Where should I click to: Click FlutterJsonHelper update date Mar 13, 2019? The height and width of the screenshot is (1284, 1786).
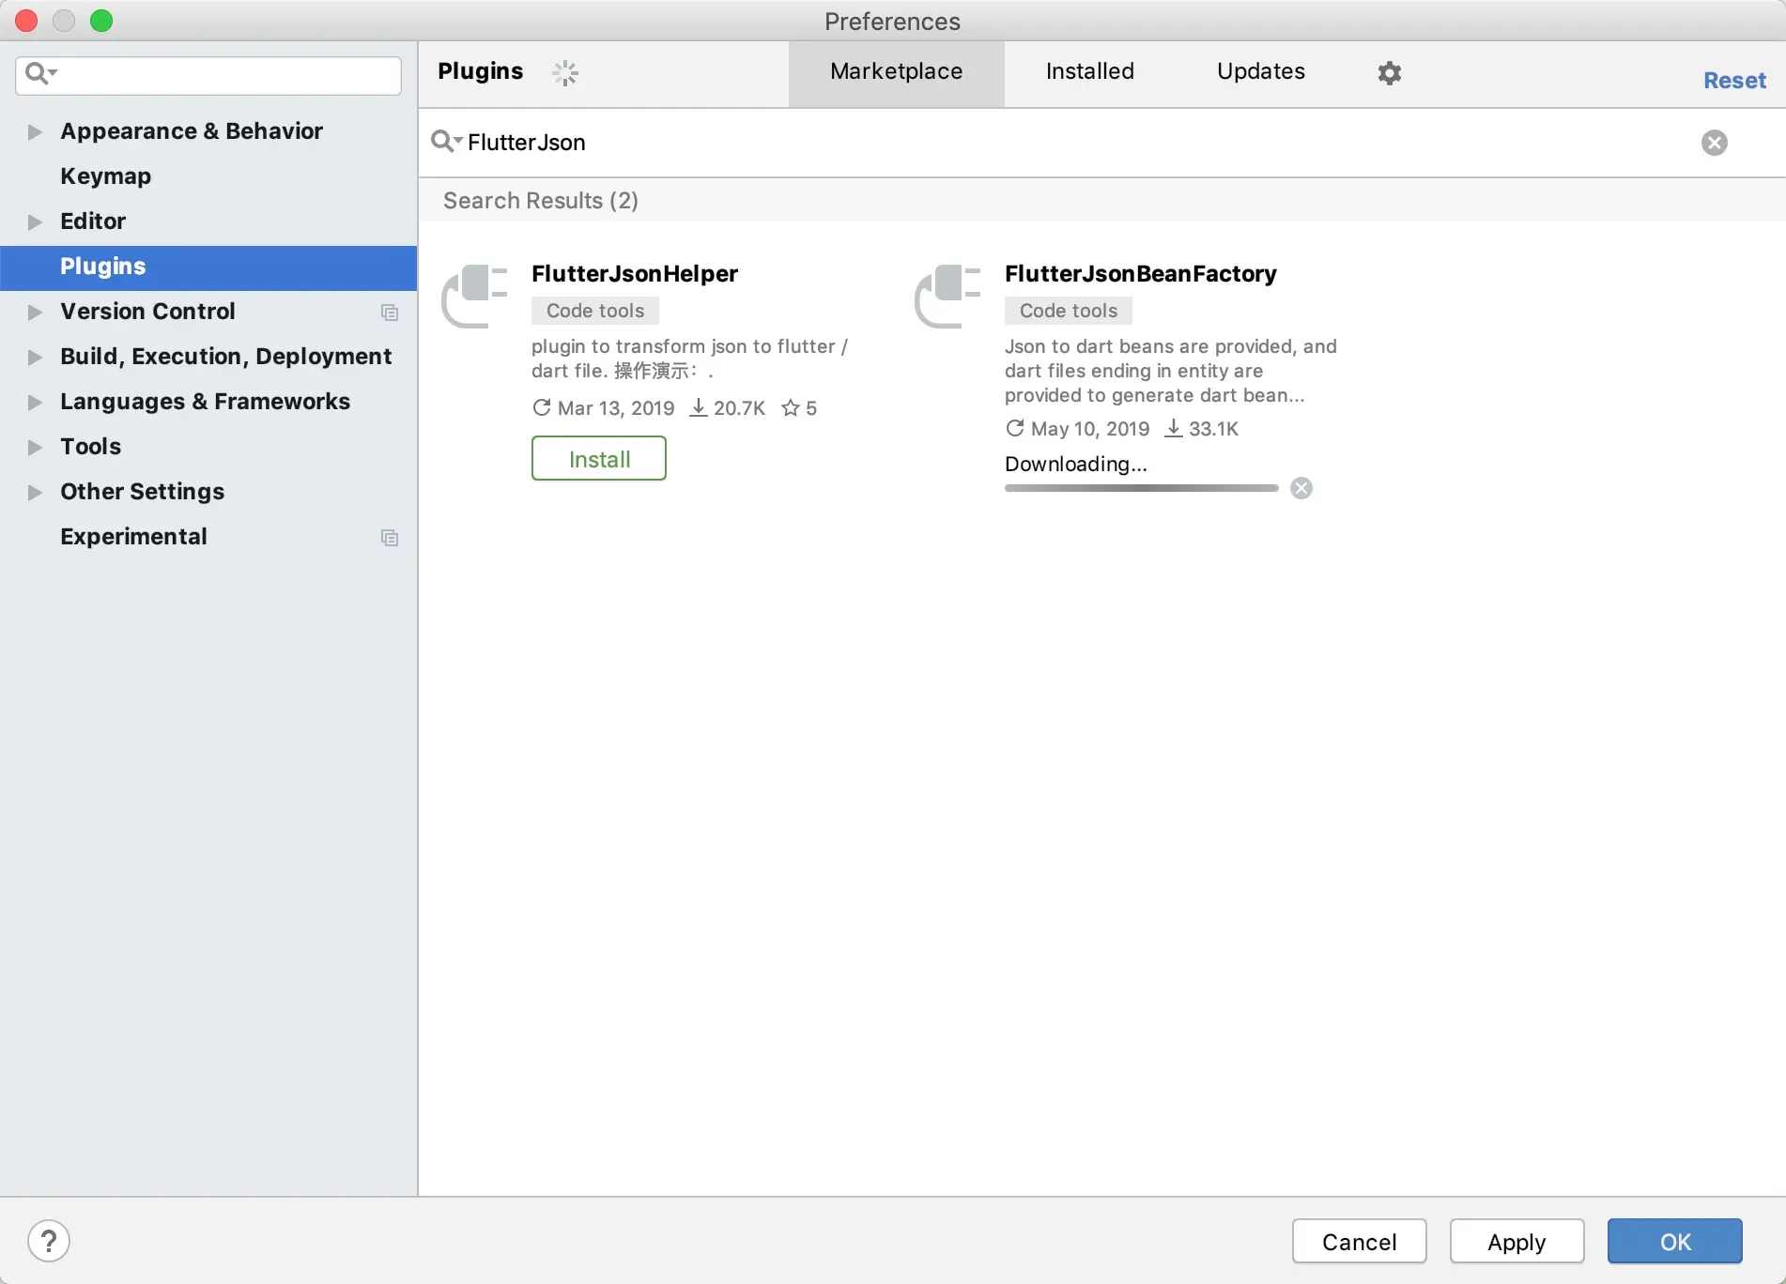(x=604, y=408)
